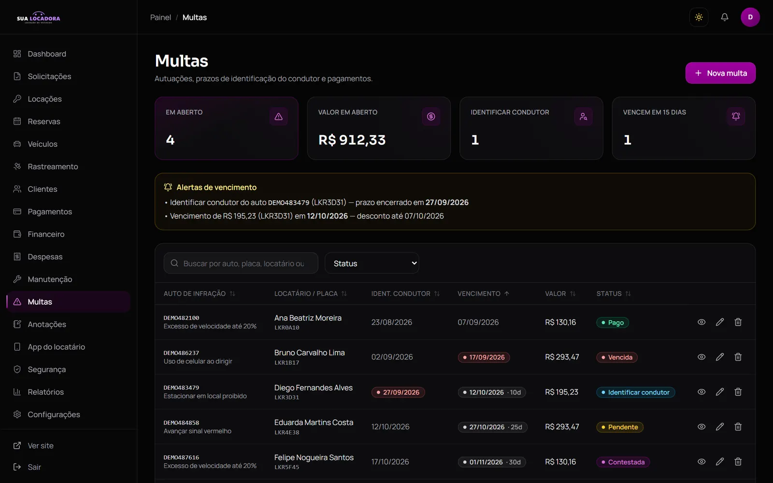Image resolution: width=773 pixels, height=483 pixels.
Task: View details of Bruno Carvalho Lima fine
Action: tap(701, 357)
